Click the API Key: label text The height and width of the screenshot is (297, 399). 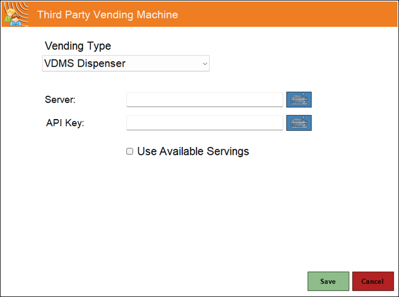point(65,123)
